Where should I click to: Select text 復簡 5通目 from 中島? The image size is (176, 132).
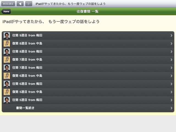(27, 92)
